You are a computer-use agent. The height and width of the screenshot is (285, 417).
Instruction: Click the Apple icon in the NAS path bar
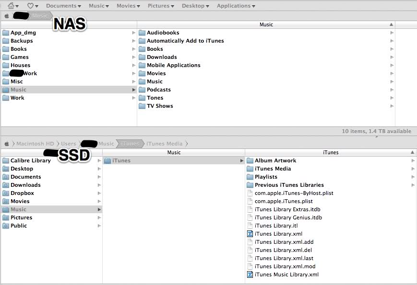pyautogui.click(x=7, y=16)
